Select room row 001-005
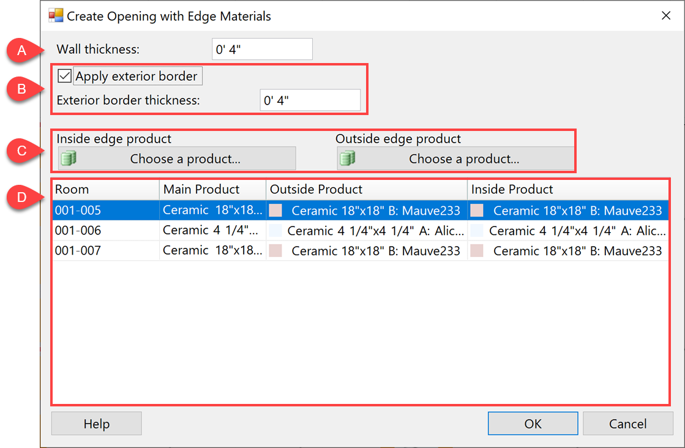 pyautogui.click(x=361, y=211)
